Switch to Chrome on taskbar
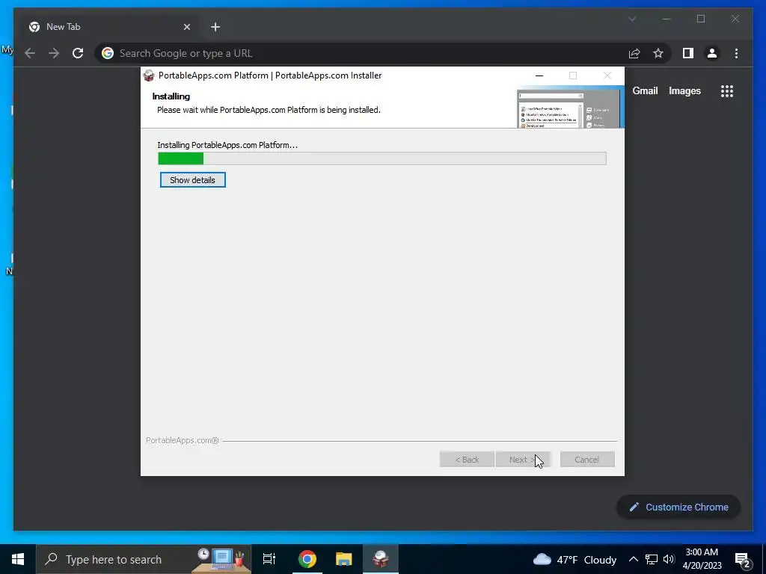The width and height of the screenshot is (766, 574). [307, 559]
